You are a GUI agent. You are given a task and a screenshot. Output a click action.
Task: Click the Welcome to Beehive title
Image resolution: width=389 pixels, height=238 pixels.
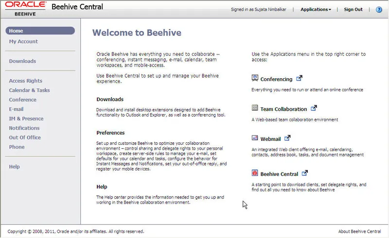(x=137, y=33)
